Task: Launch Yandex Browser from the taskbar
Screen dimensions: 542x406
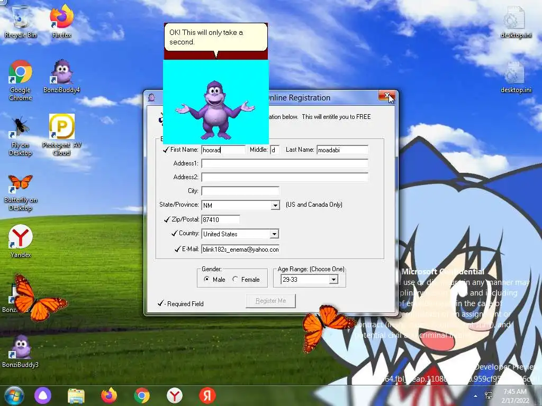Action: 175,395
